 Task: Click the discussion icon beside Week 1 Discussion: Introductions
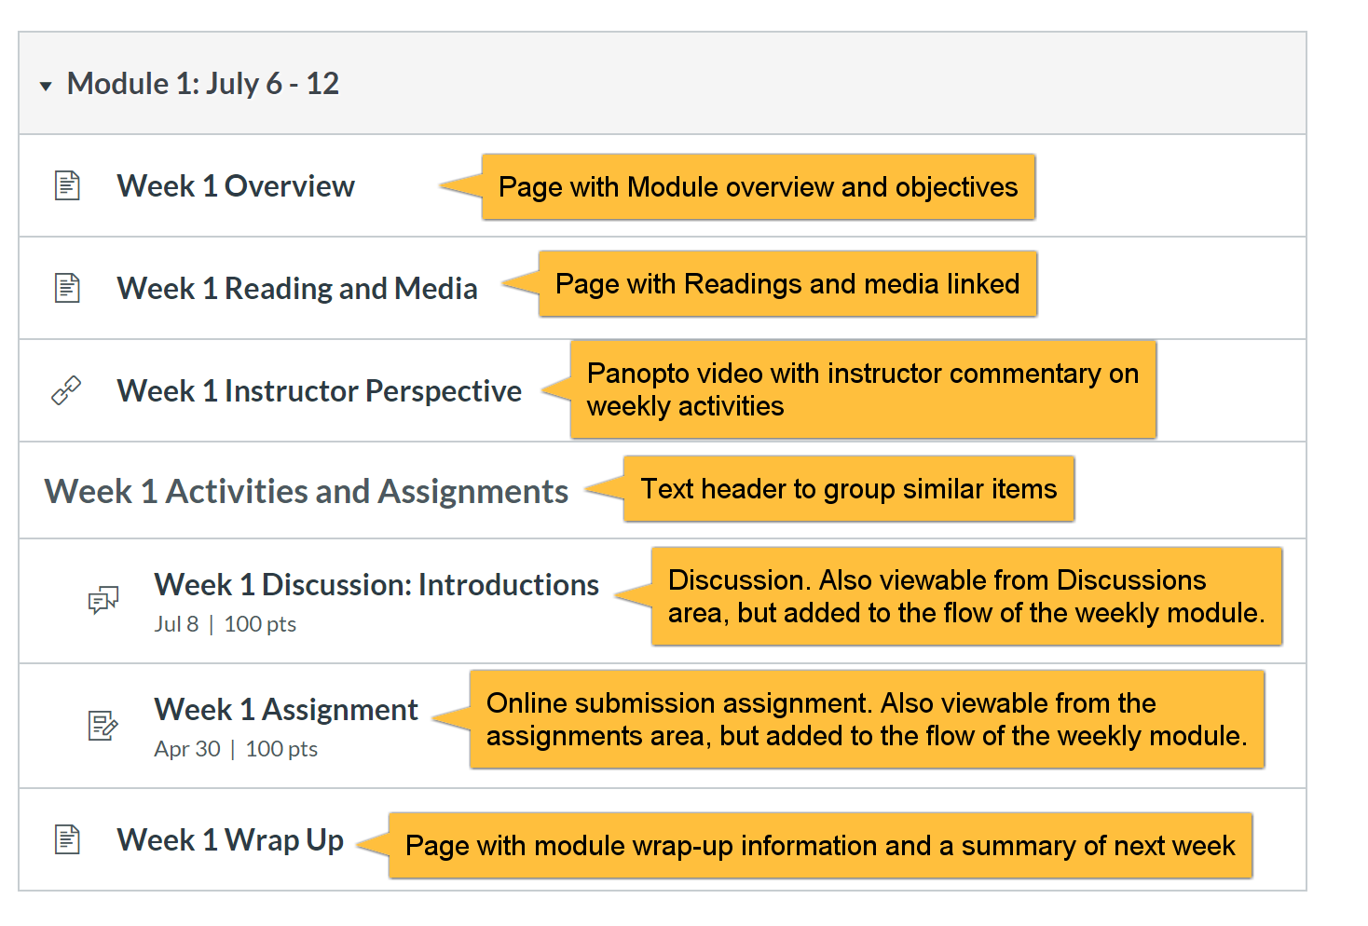[x=103, y=601]
